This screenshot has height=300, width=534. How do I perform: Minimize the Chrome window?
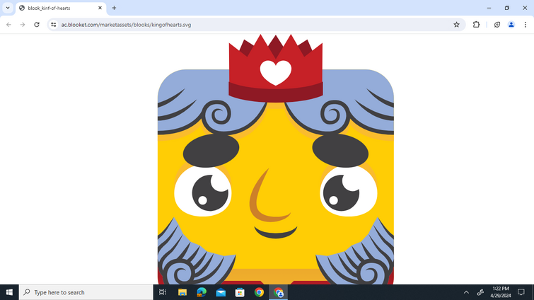pyautogui.click(x=489, y=8)
